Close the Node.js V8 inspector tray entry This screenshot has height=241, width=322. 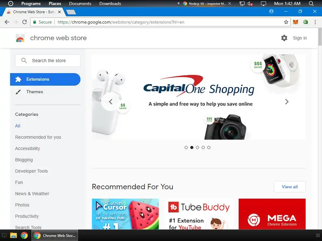click(230, 3)
